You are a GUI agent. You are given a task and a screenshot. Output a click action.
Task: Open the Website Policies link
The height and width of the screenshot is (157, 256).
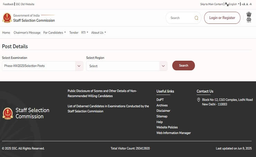point(167,127)
